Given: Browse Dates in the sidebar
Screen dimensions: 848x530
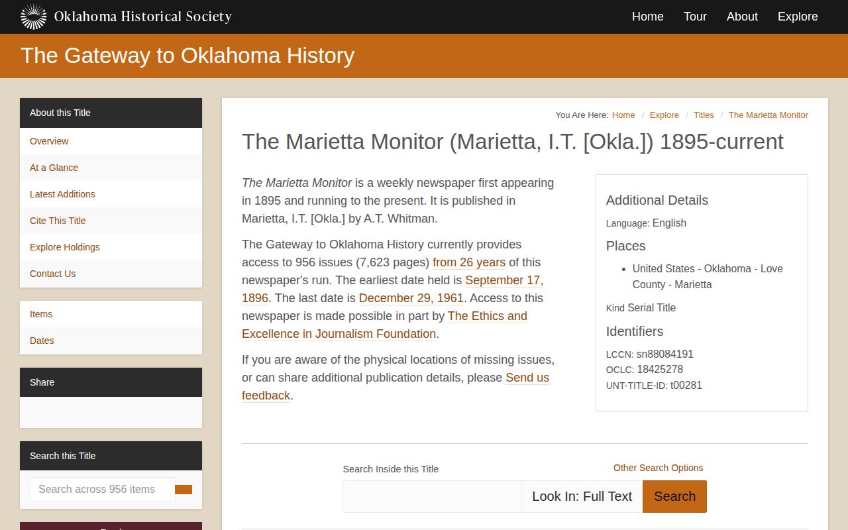Looking at the screenshot, I should click(x=111, y=341).
